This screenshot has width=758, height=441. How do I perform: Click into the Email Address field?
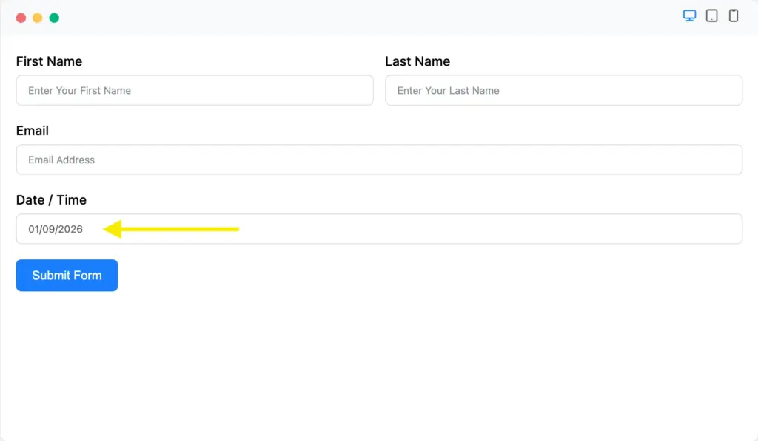(x=378, y=160)
